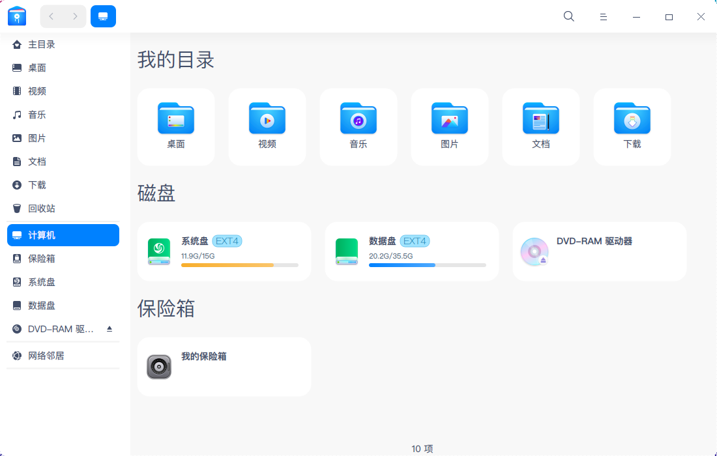Open the DVD-RAM 驱动器 disc card

click(x=600, y=251)
